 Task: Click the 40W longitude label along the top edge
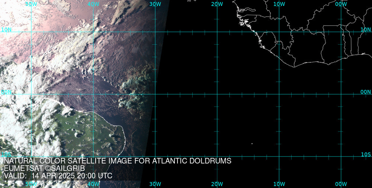93,4
